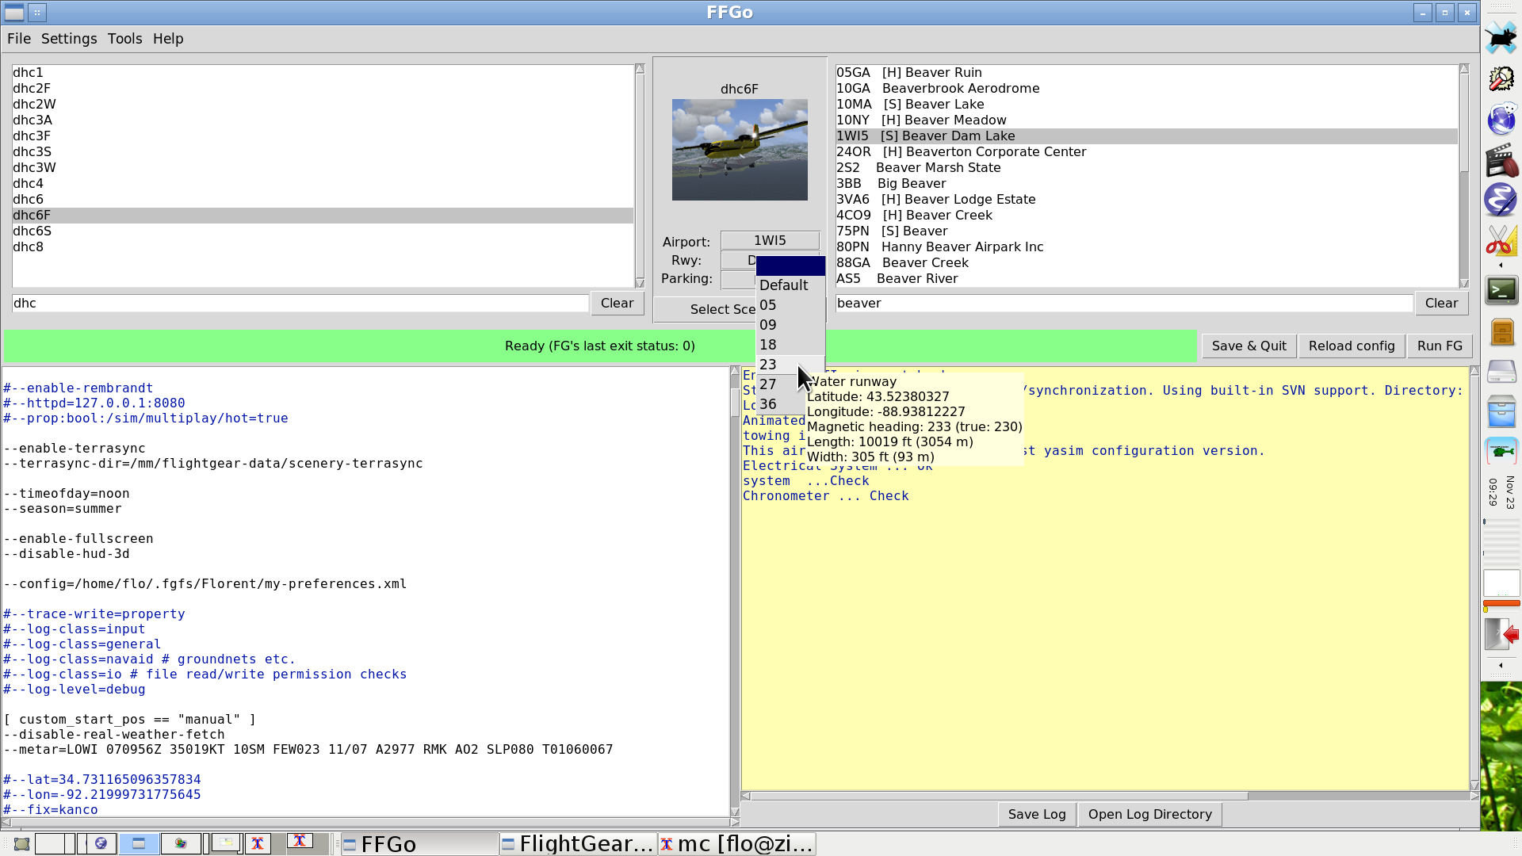The height and width of the screenshot is (856, 1522).
Task: Select dhc6S in the aircraft list
Action: coord(323,231)
